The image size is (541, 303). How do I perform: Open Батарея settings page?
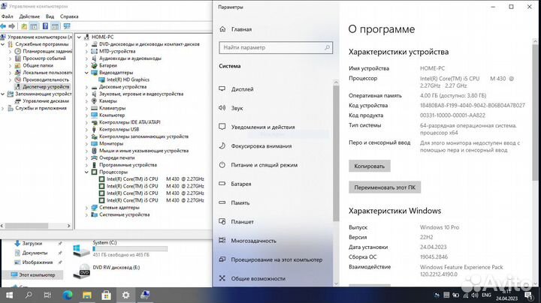[x=241, y=184]
